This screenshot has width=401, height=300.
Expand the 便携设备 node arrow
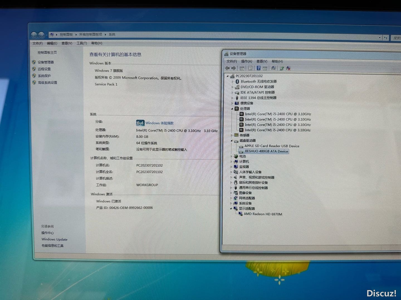pos(232,103)
